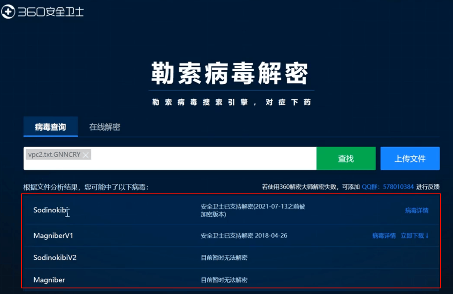Image resolution: width=453 pixels, height=294 pixels.
Task: Select the Magniber result name
Action: click(x=49, y=280)
